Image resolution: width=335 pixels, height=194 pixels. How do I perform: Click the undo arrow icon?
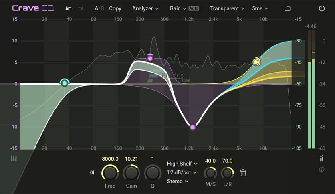coord(69,8)
